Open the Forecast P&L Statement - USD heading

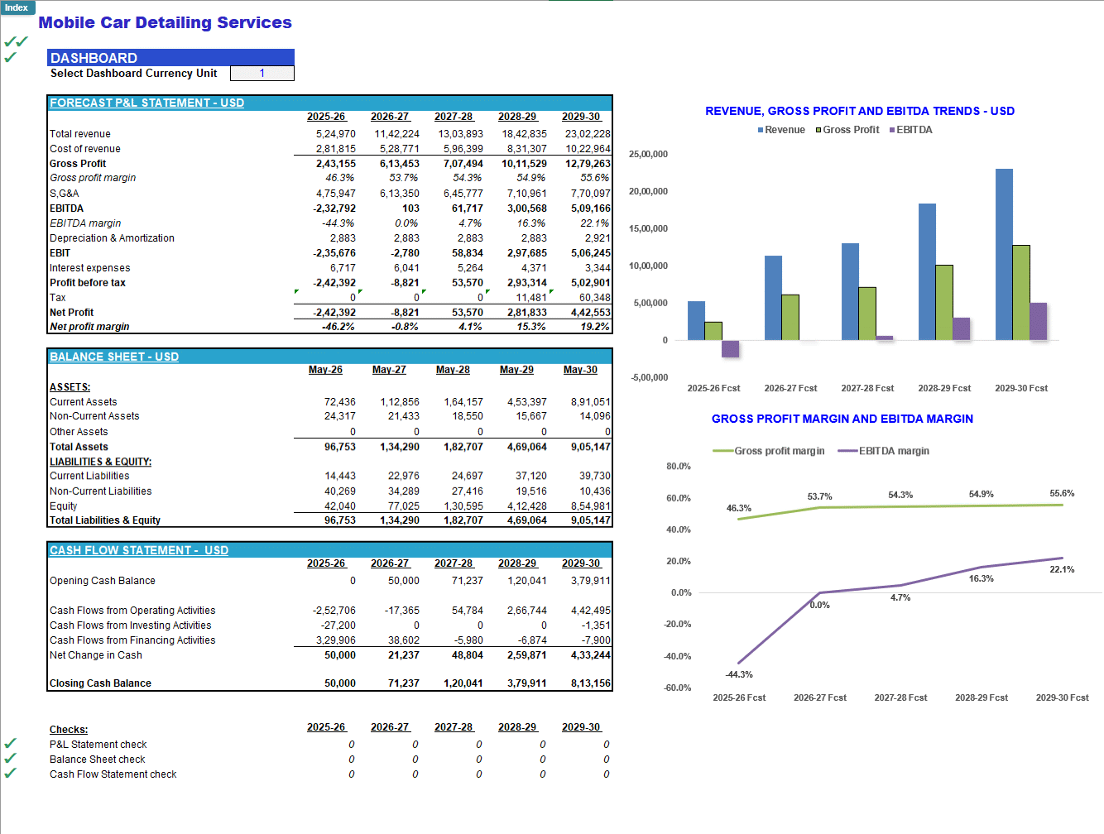click(146, 103)
